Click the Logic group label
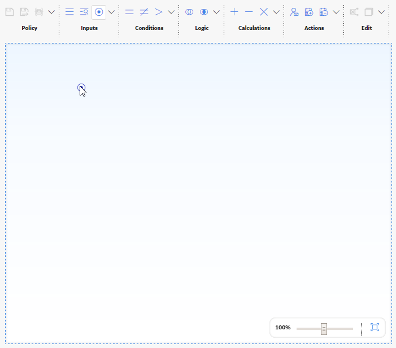This screenshot has width=396, height=348. pyautogui.click(x=202, y=28)
